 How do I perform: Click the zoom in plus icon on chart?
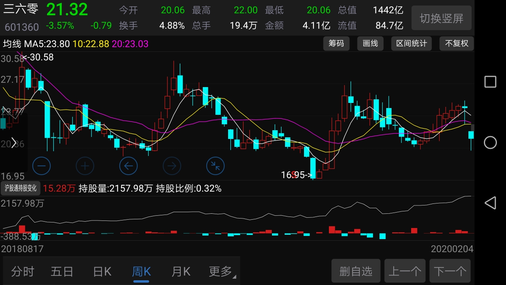coord(85,166)
